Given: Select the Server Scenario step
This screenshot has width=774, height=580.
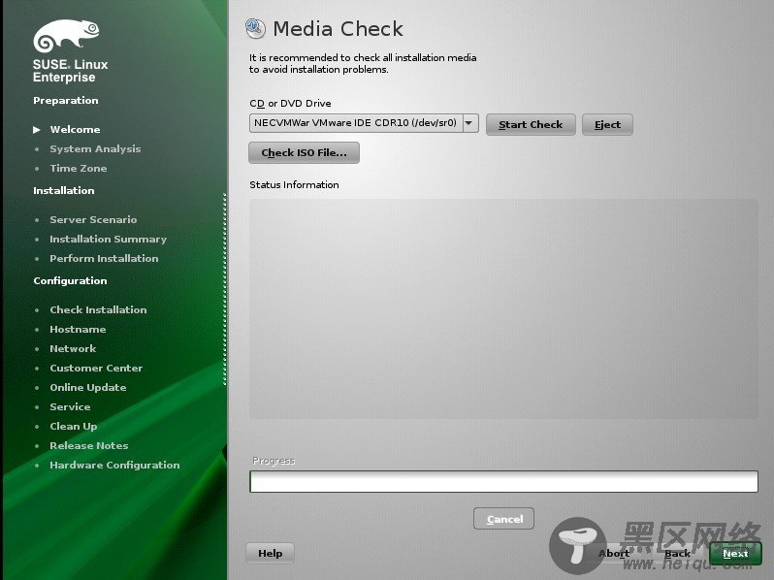Looking at the screenshot, I should pos(93,219).
